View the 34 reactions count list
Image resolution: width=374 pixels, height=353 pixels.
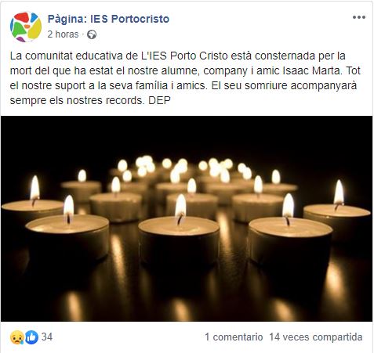47,337
